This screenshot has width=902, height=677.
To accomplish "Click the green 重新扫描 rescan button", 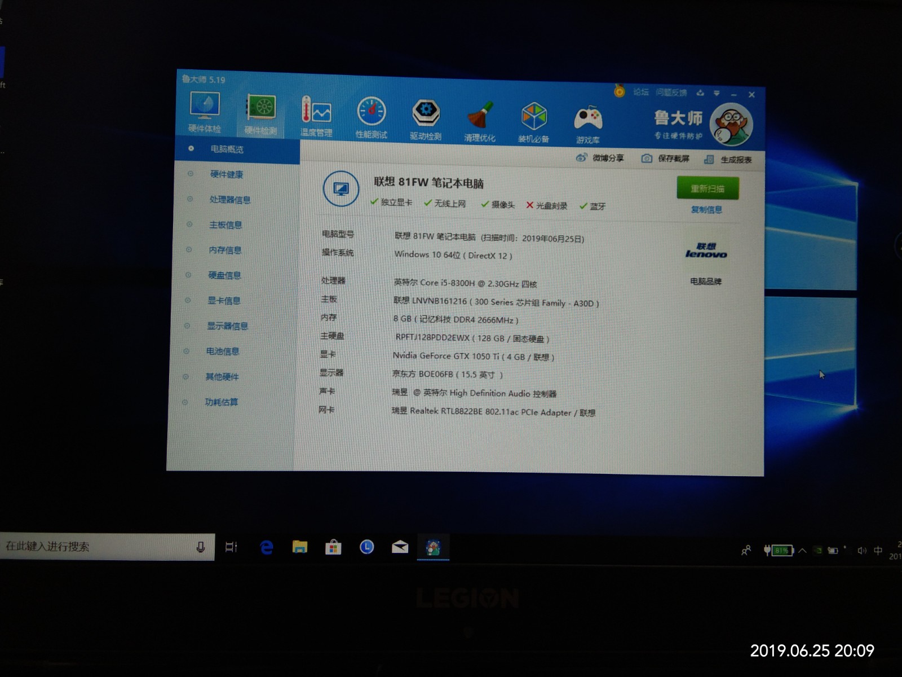I will click(x=708, y=188).
